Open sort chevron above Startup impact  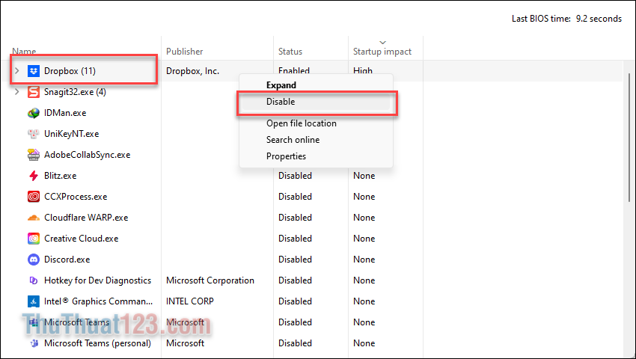tap(382, 42)
